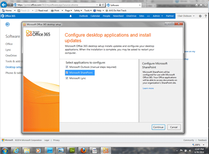Click the Privacy footer link

pyautogui.click(x=56, y=140)
